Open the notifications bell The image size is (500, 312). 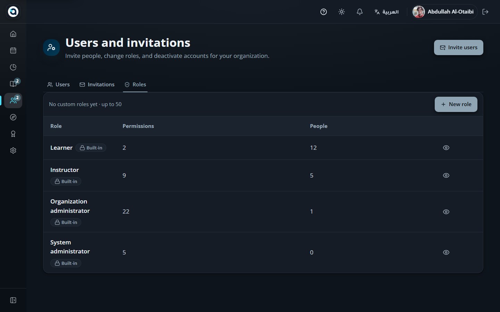[x=360, y=12]
